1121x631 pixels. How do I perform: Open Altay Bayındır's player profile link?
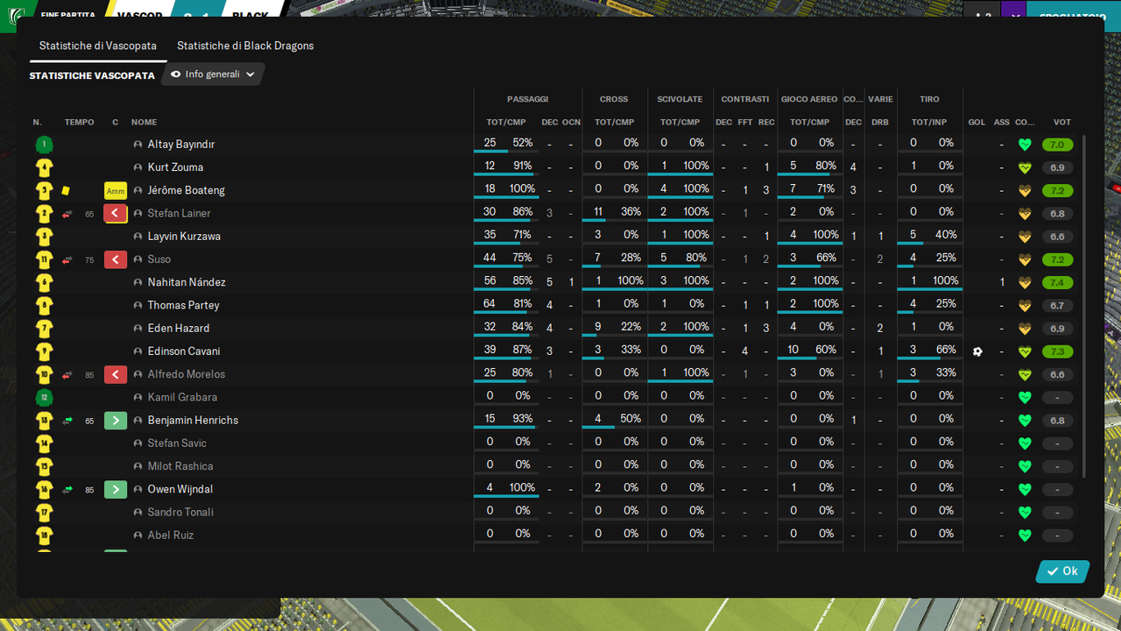coord(181,145)
